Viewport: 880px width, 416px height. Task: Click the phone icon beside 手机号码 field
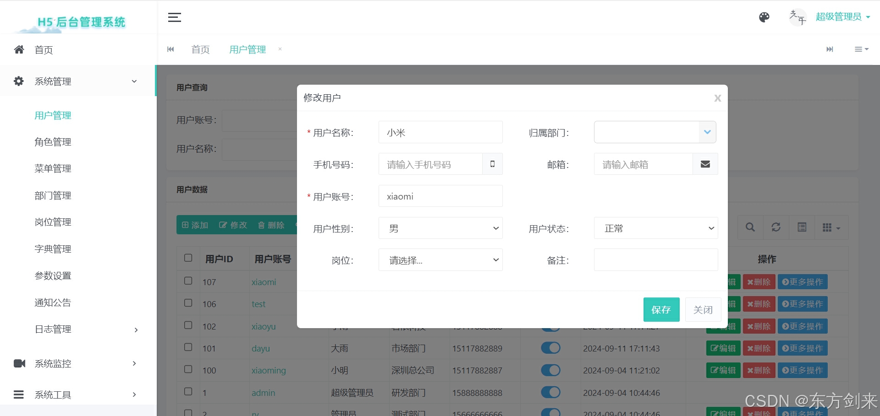[x=492, y=164]
